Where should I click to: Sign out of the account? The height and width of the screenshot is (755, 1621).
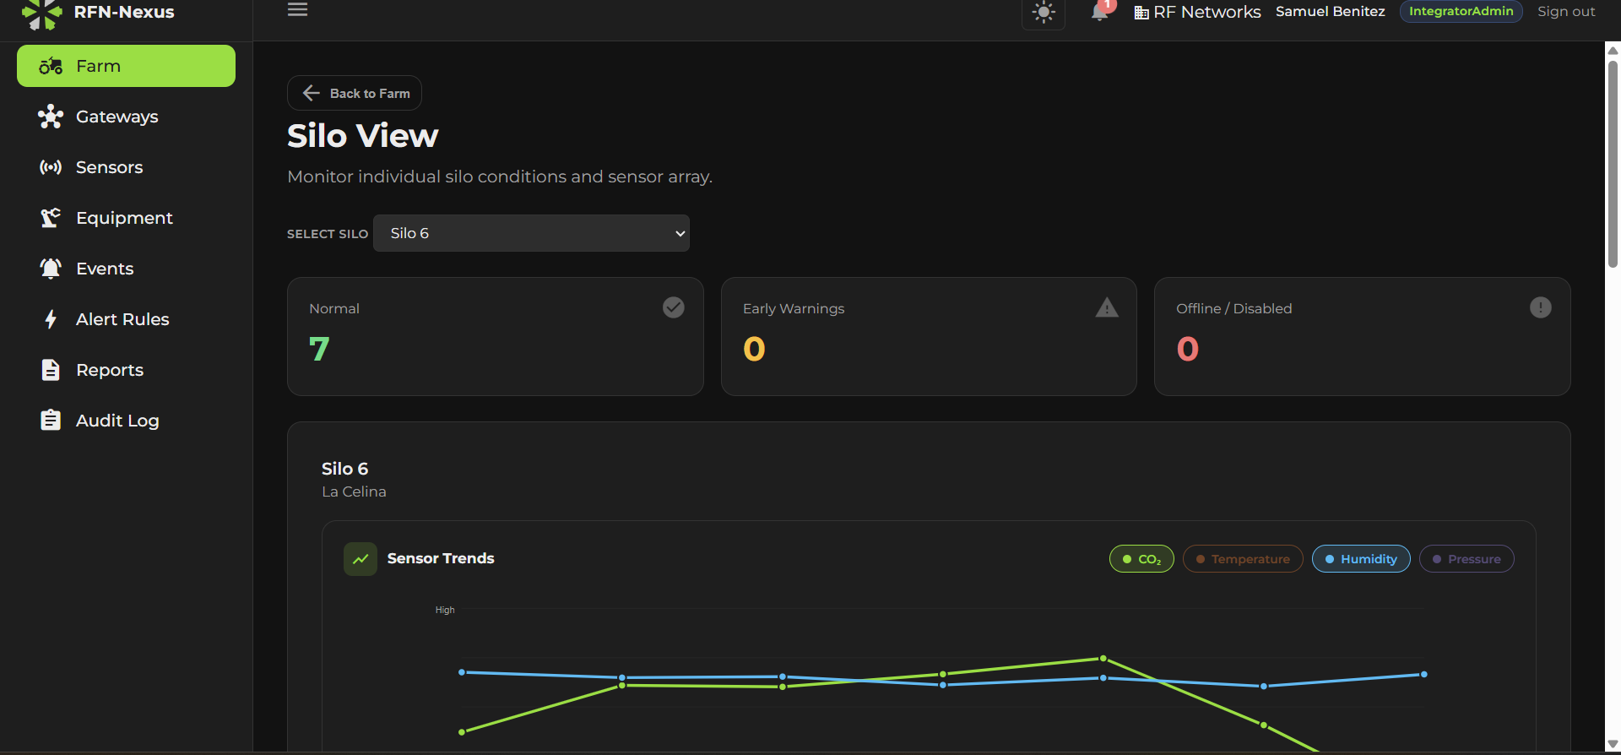[1566, 12]
